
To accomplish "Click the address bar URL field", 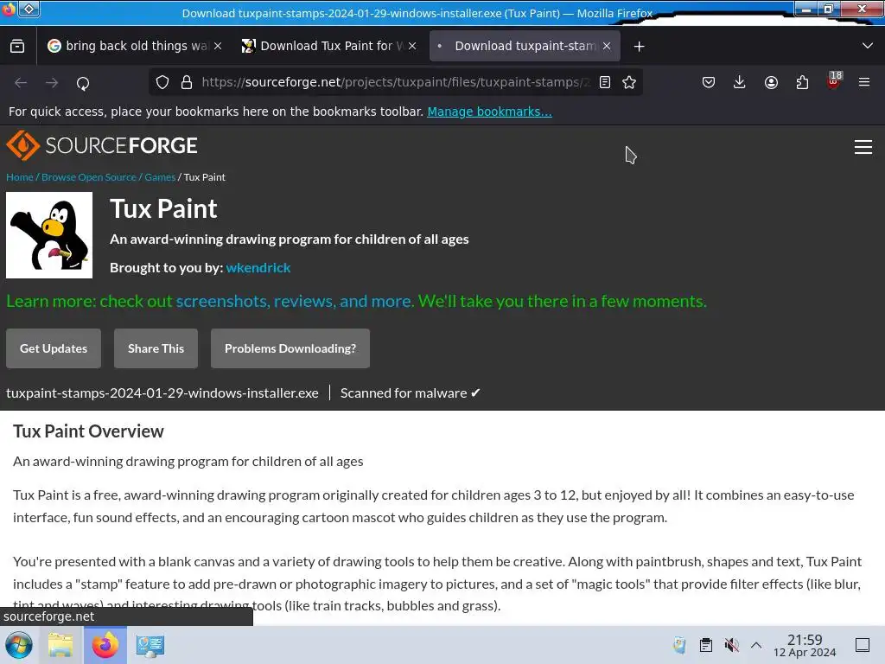I will (x=395, y=82).
